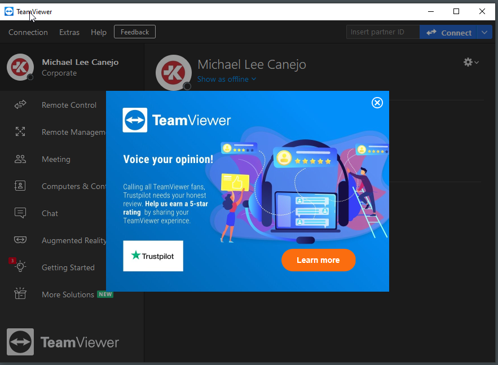This screenshot has width=498, height=365.
Task: Click the TeamViewer logo in the popup
Action: click(x=177, y=120)
